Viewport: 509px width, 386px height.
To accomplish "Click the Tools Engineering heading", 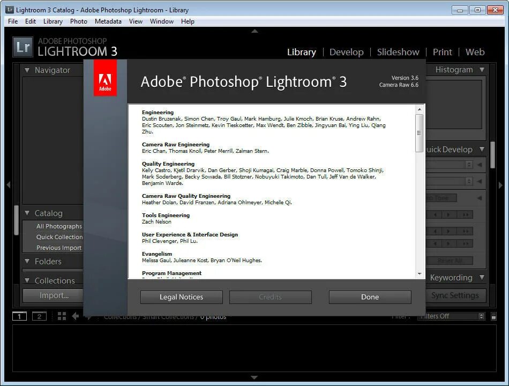I will (166, 215).
